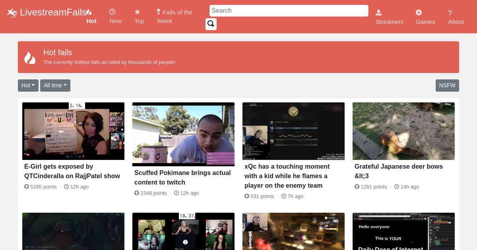Open Fails of the Week
The image size is (477, 250).
pos(175,17)
